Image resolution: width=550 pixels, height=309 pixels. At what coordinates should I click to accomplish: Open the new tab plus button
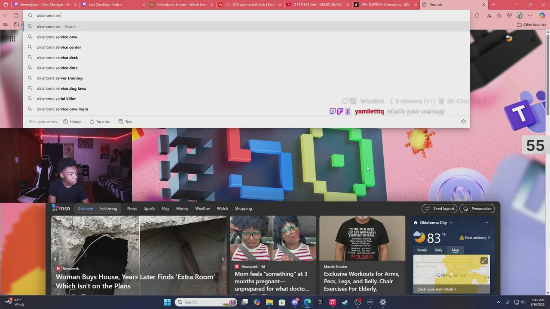point(493,5)
